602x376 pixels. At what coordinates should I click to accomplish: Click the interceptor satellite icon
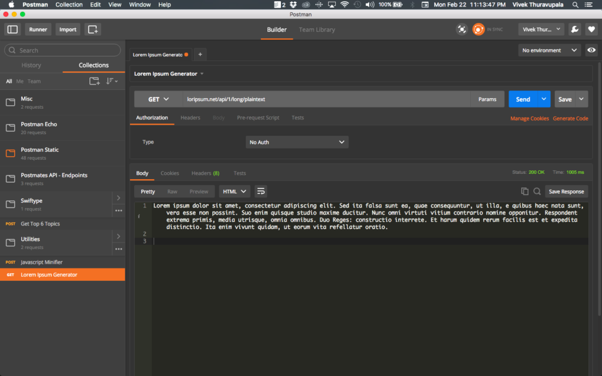[462, 29]
